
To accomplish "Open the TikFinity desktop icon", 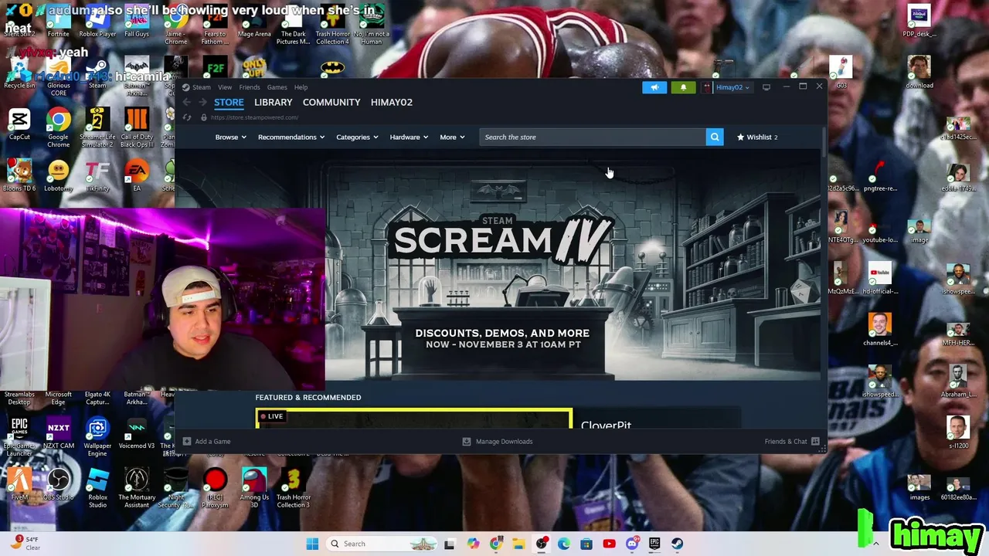I will tap(97, 175).
